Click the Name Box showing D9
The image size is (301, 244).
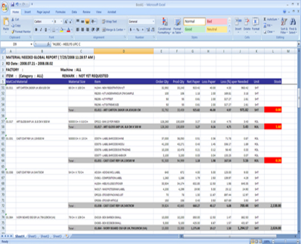coord(15,44)
